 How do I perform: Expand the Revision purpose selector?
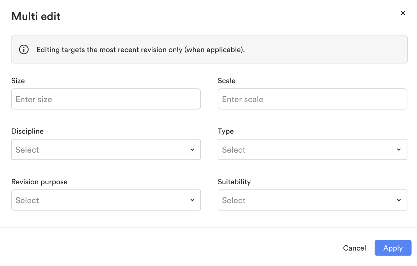[x=106, y=200]
